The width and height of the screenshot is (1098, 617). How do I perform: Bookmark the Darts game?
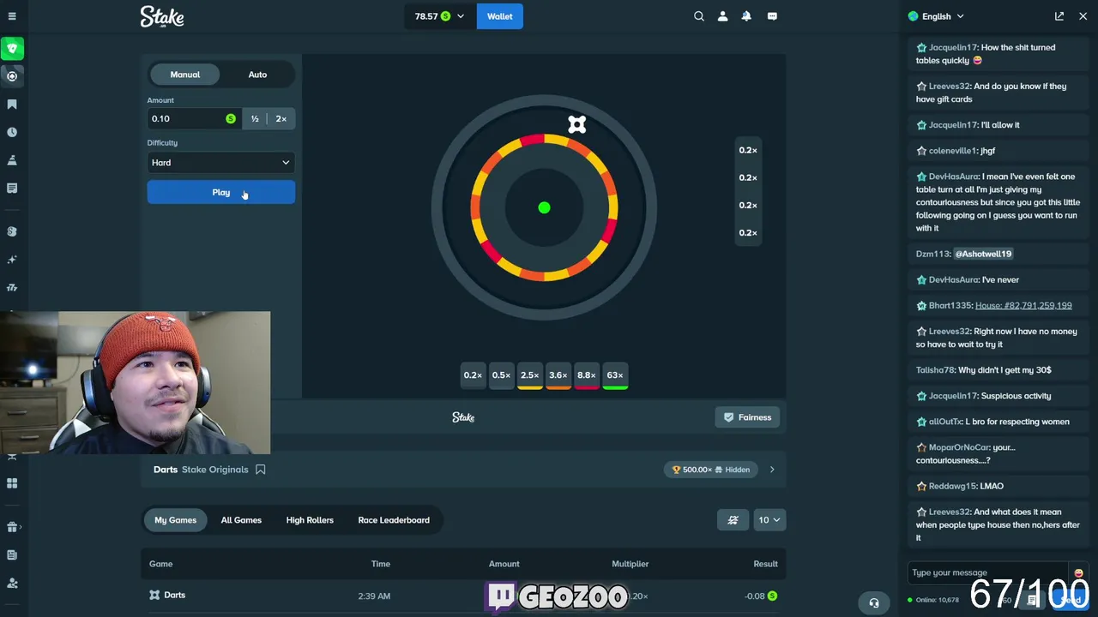(x=260, y=470)
